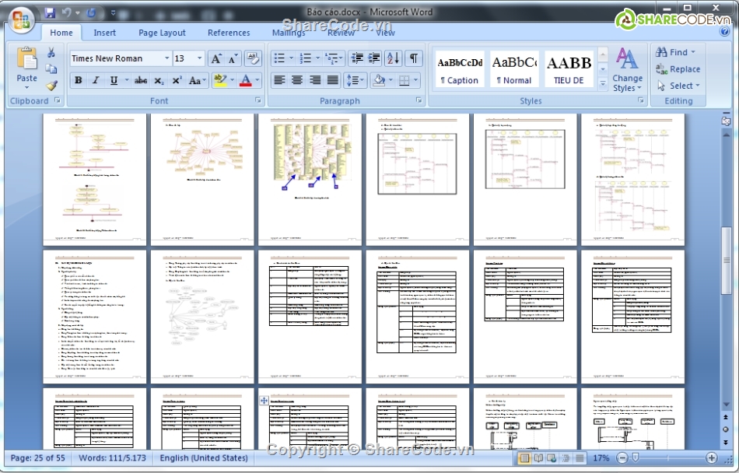Open the Change Styles dropdown
739x473 pixels.
(627, 69)
